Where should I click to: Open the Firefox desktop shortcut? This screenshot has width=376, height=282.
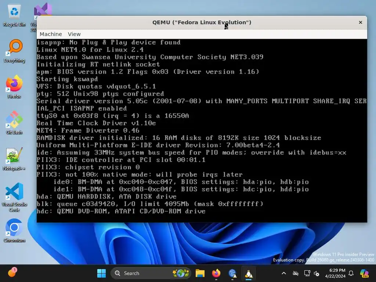point(14,87)
